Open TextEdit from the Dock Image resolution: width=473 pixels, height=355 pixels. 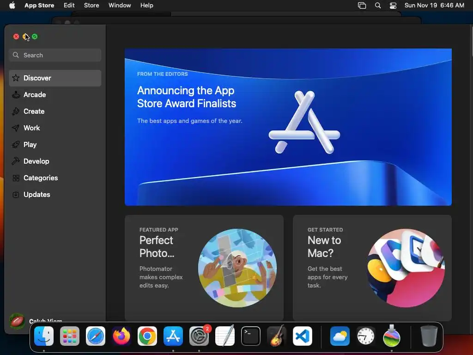pos(225,336)
